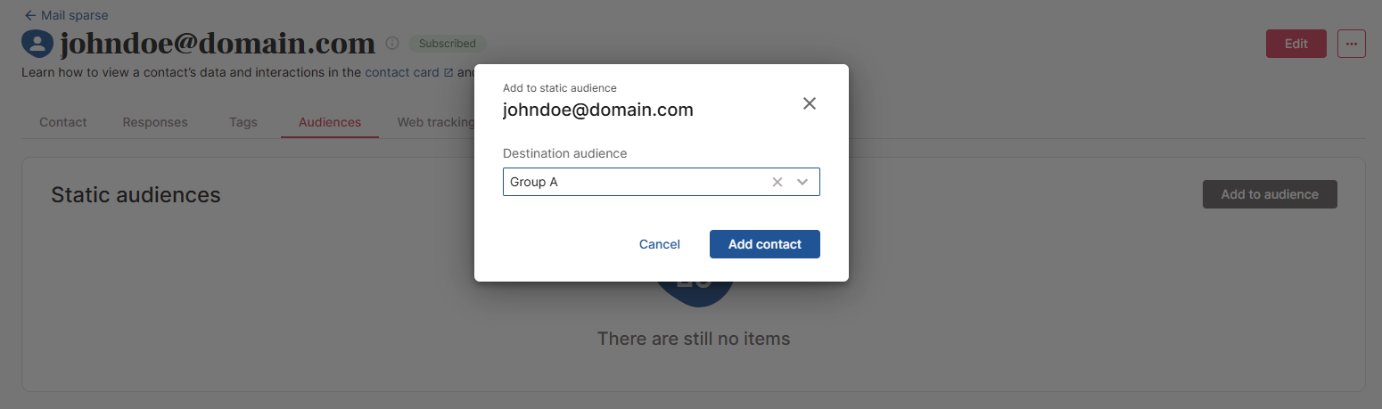The width and height of the screenshot is (1382, 409).
Task: Open the three-dot more options menu
Action: 1351,44
